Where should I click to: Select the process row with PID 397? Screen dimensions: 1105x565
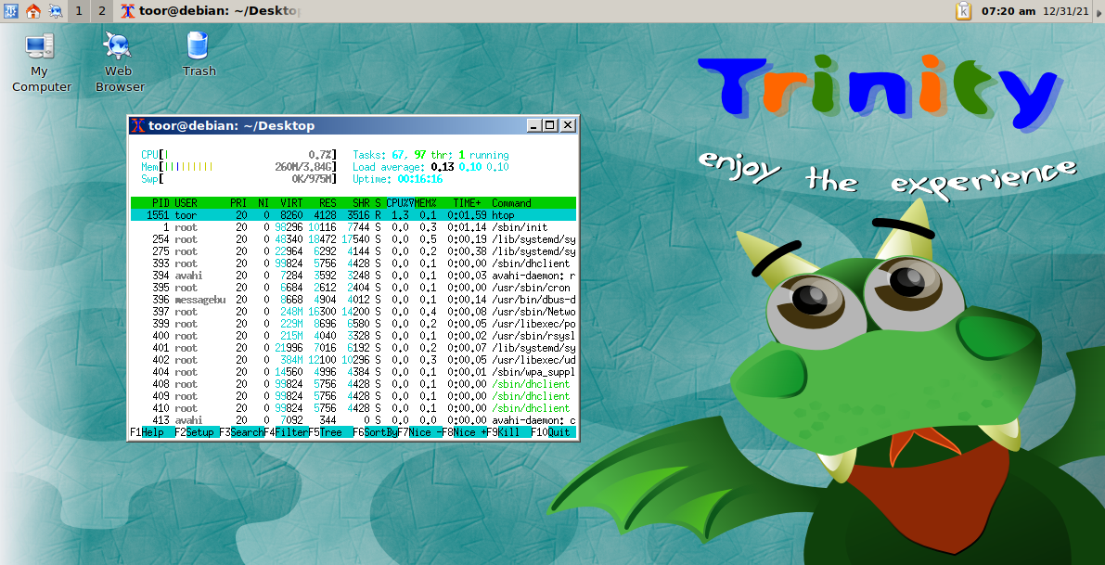click(353, 312)
